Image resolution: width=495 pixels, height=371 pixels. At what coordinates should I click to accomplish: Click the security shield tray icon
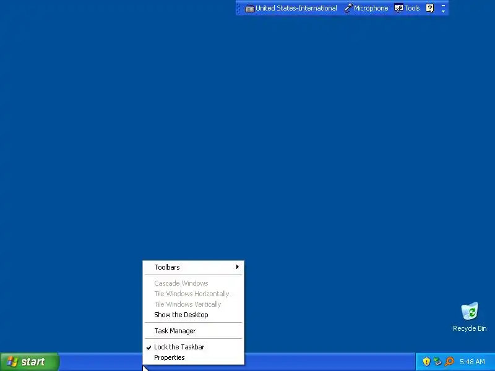[x=426, y=362]
